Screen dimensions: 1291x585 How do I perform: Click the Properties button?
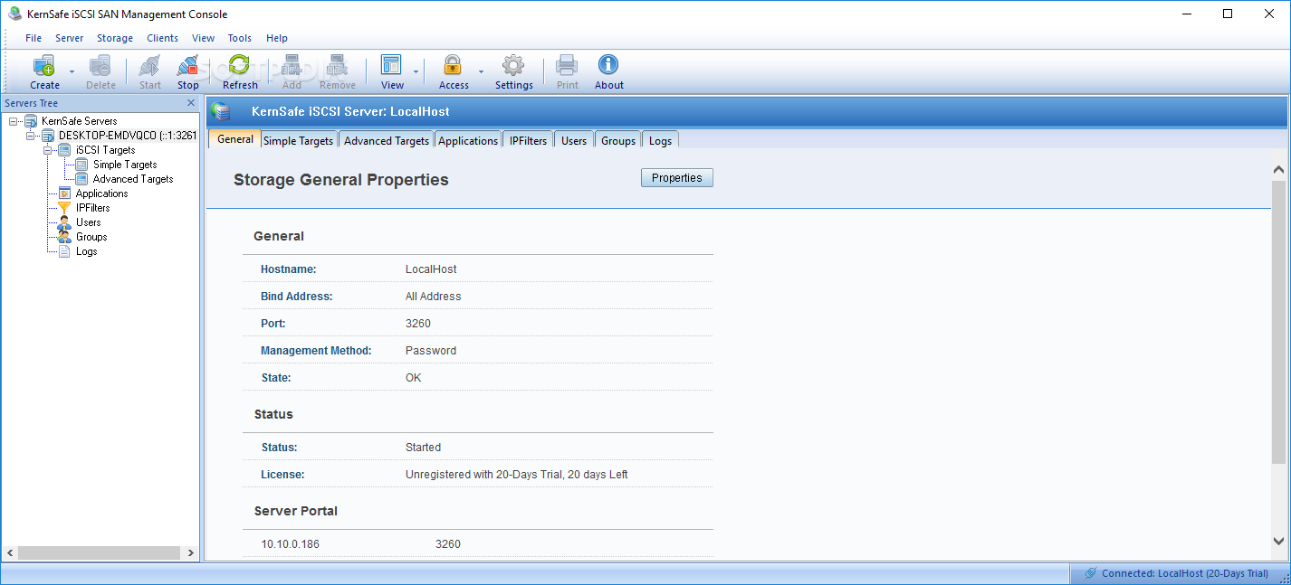point(676,178)
